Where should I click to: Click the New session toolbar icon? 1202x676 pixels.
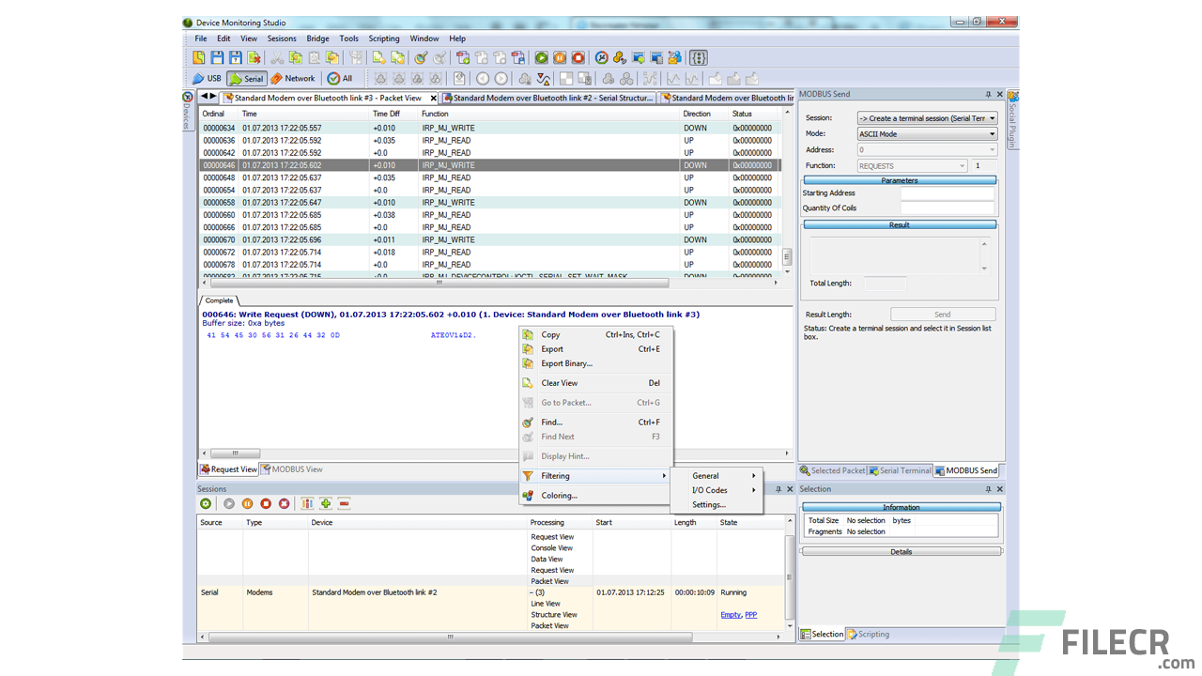pos(200,58)
